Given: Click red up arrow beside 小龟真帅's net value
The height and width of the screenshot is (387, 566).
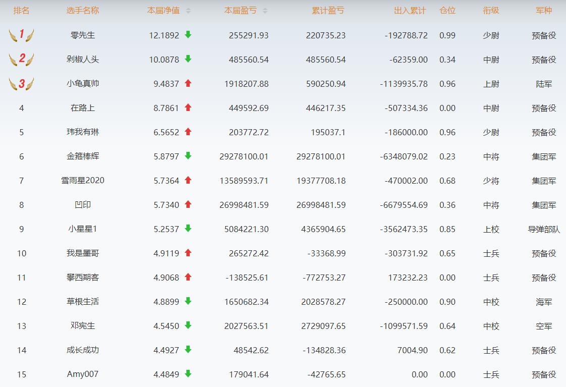Looking at the screenshot, I should click(188, 84).
